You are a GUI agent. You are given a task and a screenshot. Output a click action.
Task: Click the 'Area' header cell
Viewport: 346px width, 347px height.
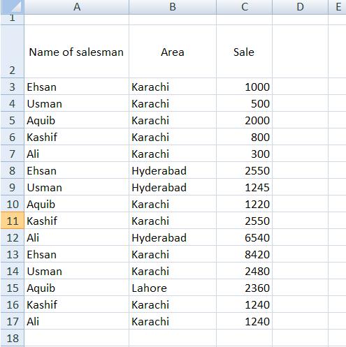173,52
